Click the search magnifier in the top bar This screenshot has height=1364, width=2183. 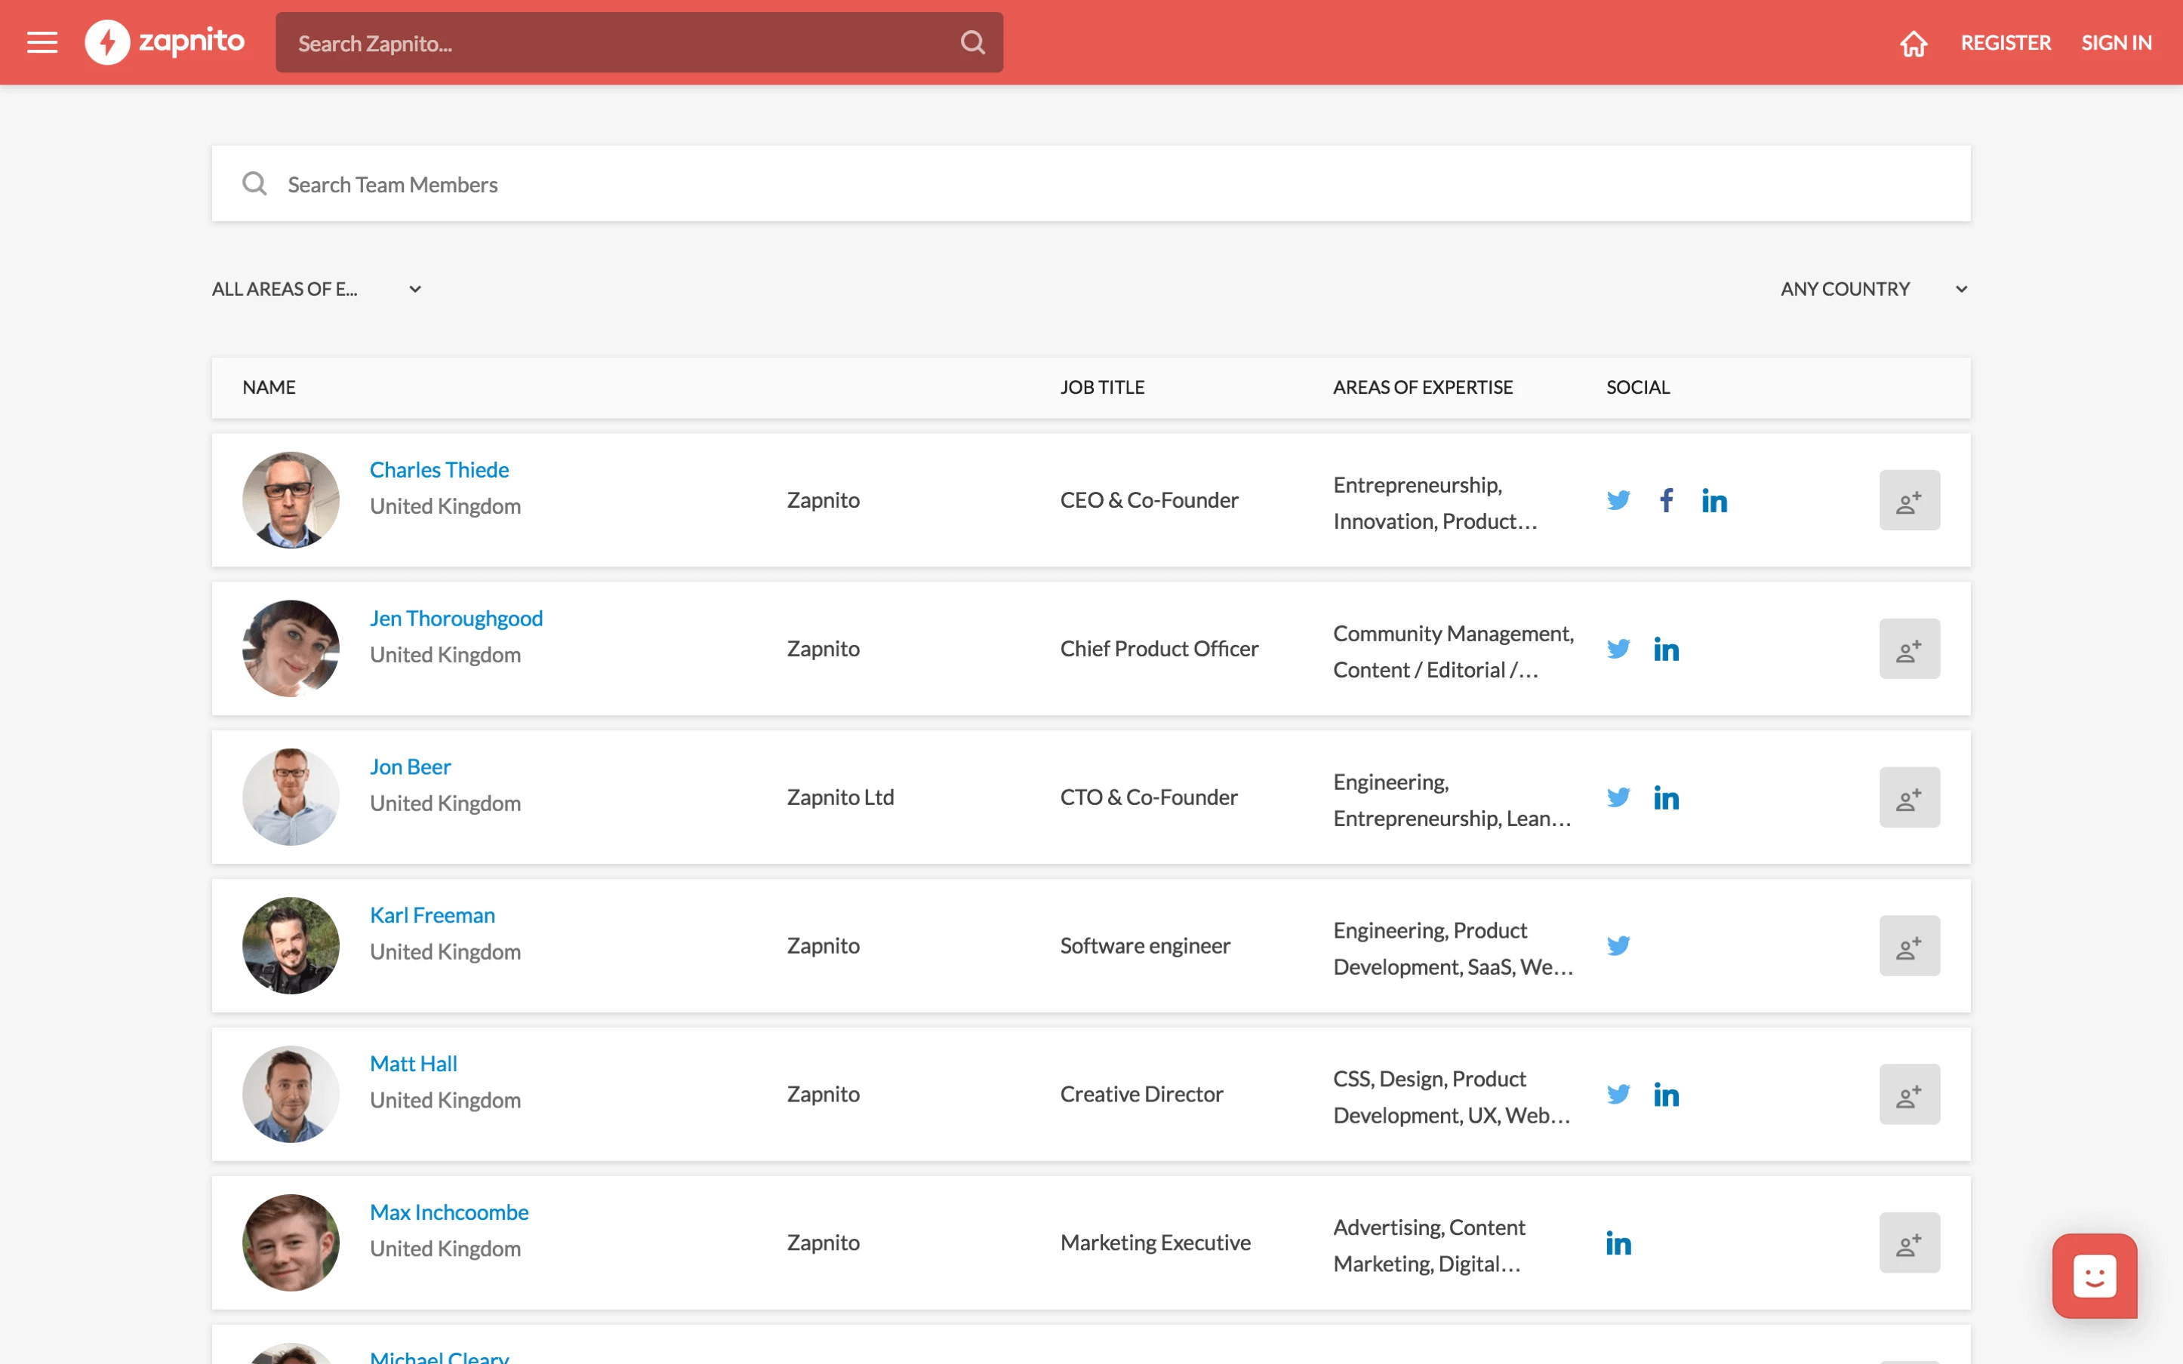[972, 42]
